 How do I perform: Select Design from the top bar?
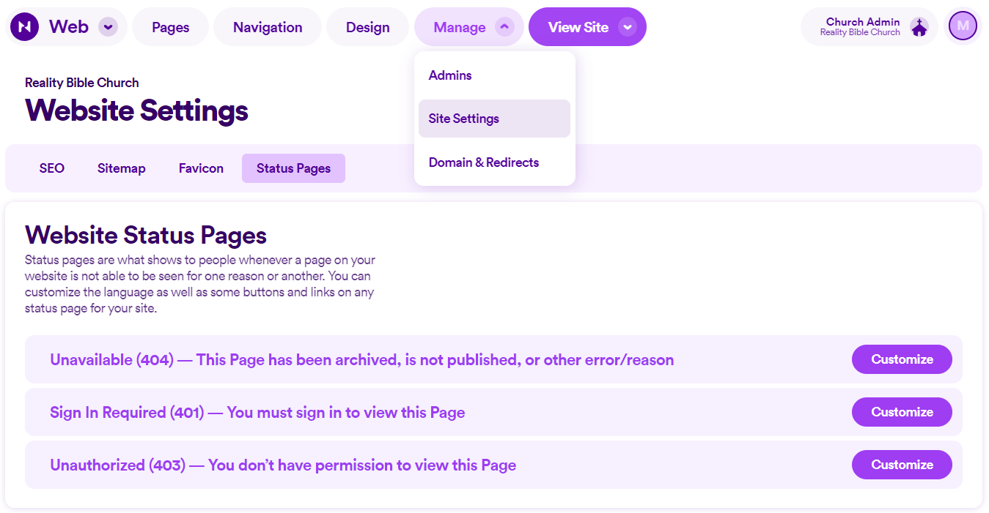[367, 26]
